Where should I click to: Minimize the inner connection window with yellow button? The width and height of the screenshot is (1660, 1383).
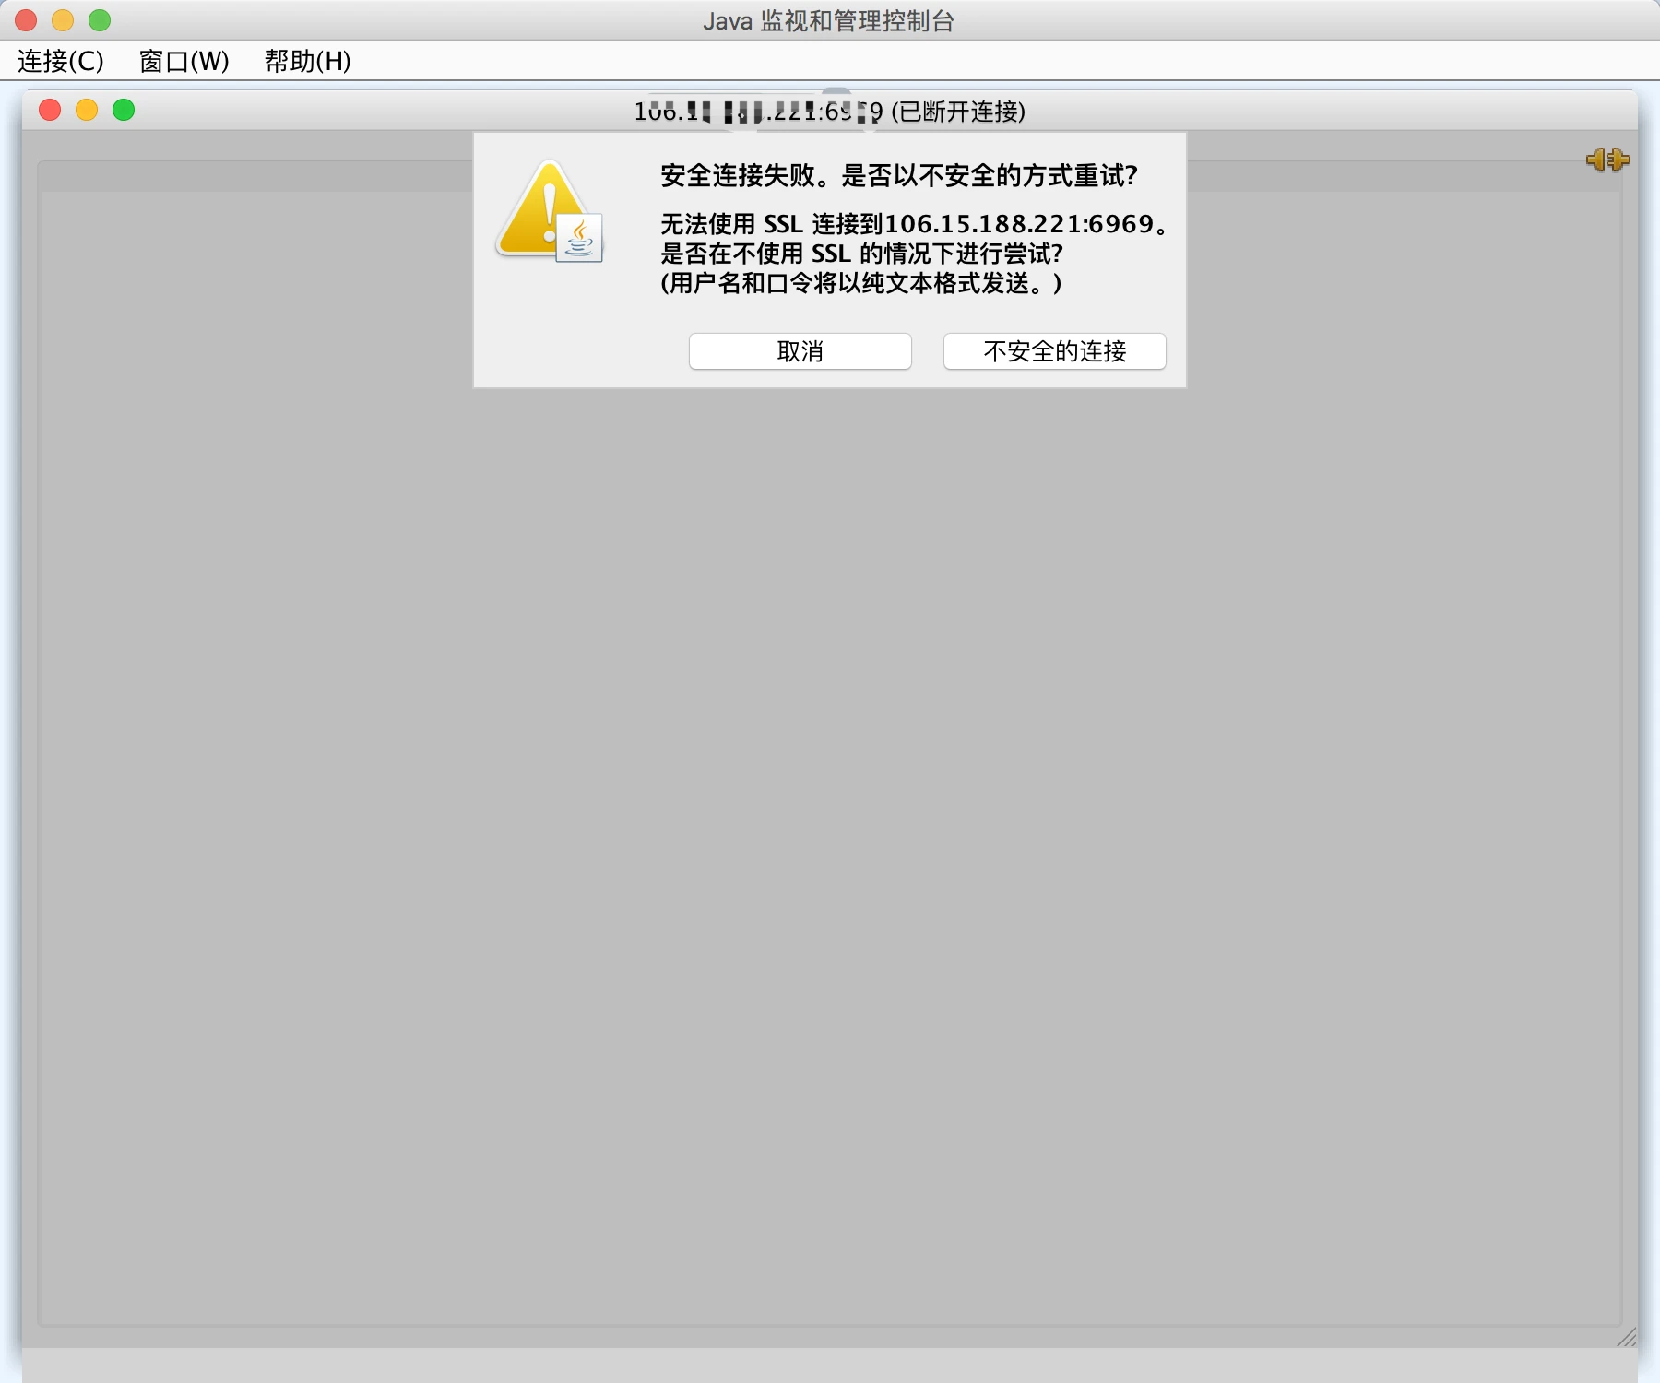point(87,111)
